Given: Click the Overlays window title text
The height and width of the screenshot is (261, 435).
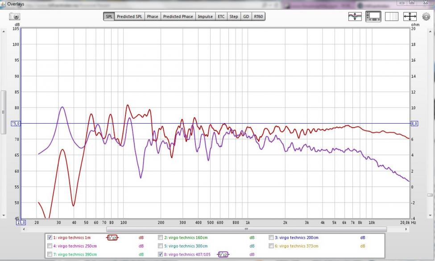Looking at the screenshot, I should (16, 4).
